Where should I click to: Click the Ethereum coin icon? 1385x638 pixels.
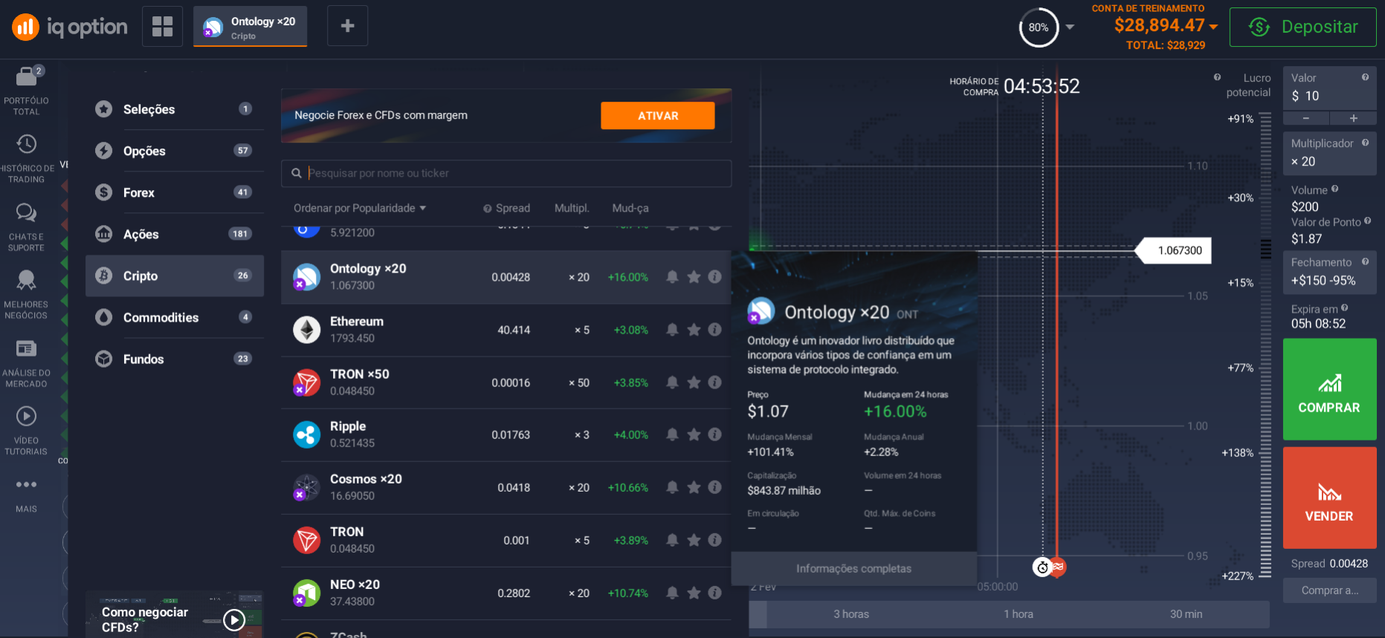click(306, 330)
